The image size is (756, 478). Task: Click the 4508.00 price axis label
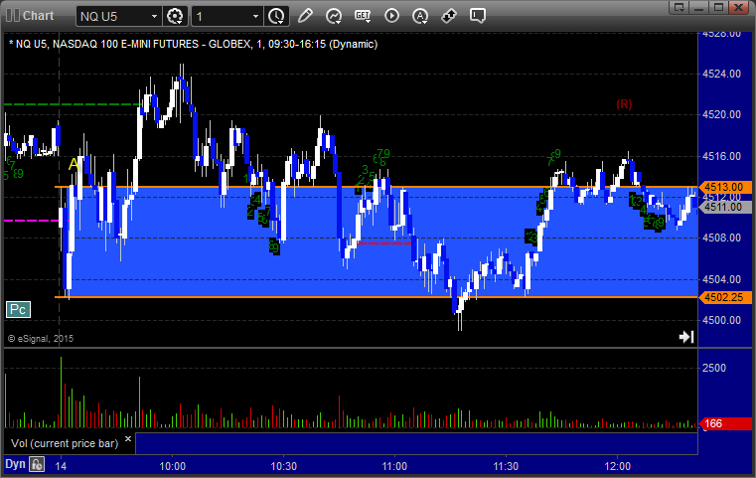click(x=722, y=238)
